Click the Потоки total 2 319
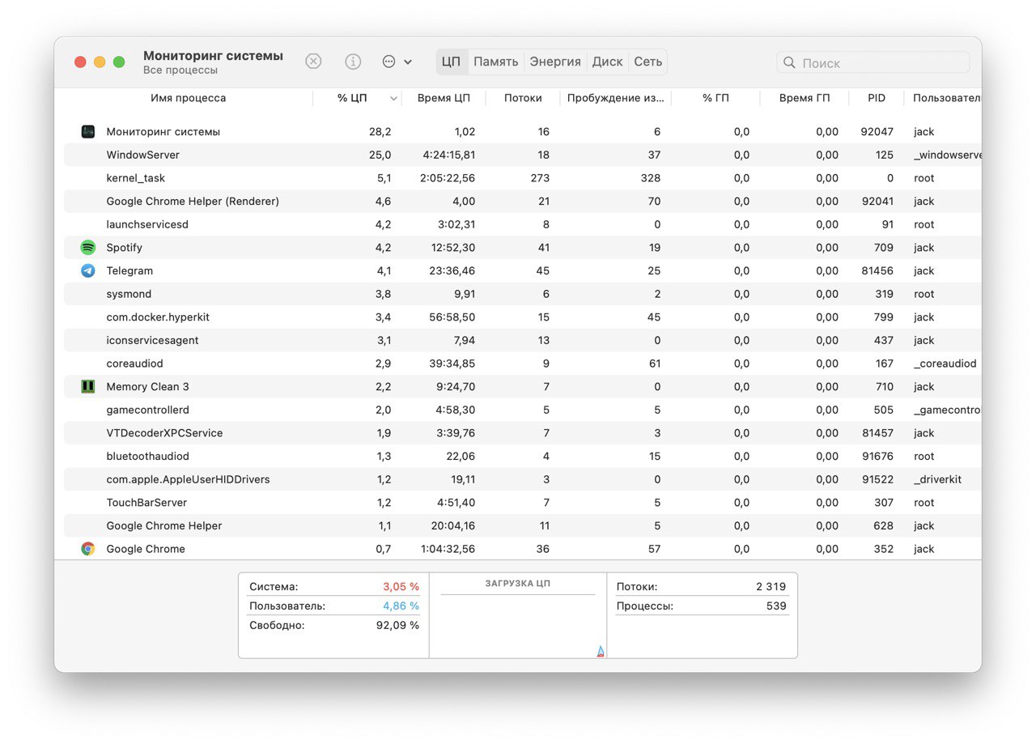1036x744 pixels. tap(771, 587)
